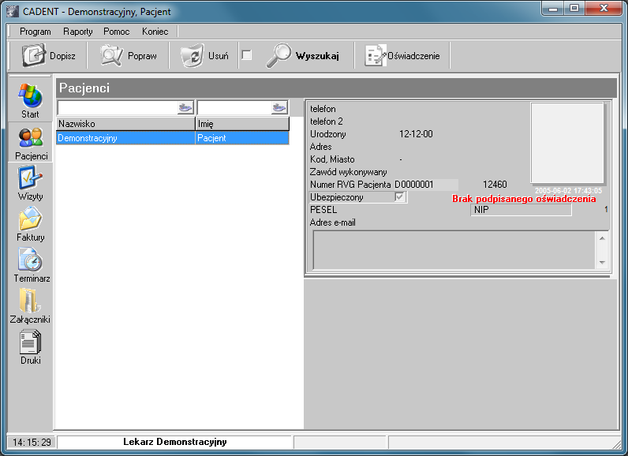Select the Demonstracyjny Pacjent row
The image size is (628, 456).
[172, 138]
